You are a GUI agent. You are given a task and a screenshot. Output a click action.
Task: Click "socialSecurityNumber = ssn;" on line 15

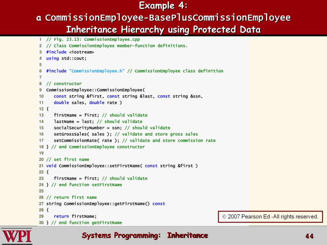tap(88, 128)
